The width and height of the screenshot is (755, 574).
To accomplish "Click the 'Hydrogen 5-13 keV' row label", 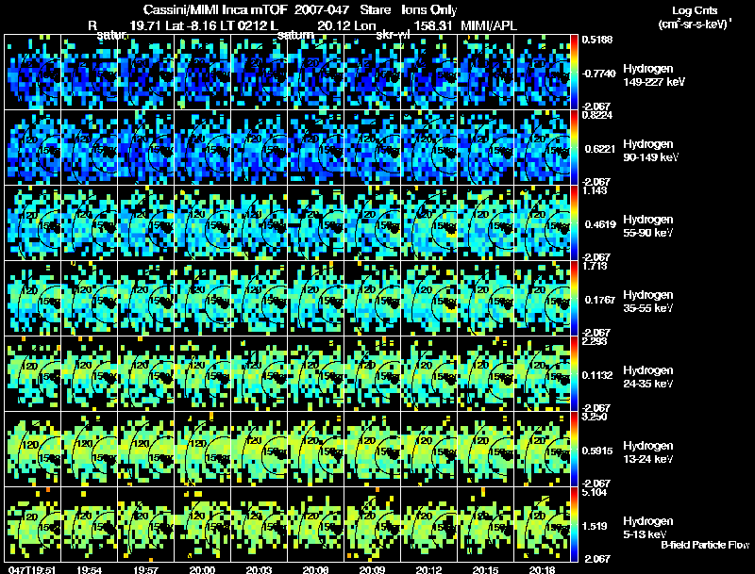I will click(648, 528).
